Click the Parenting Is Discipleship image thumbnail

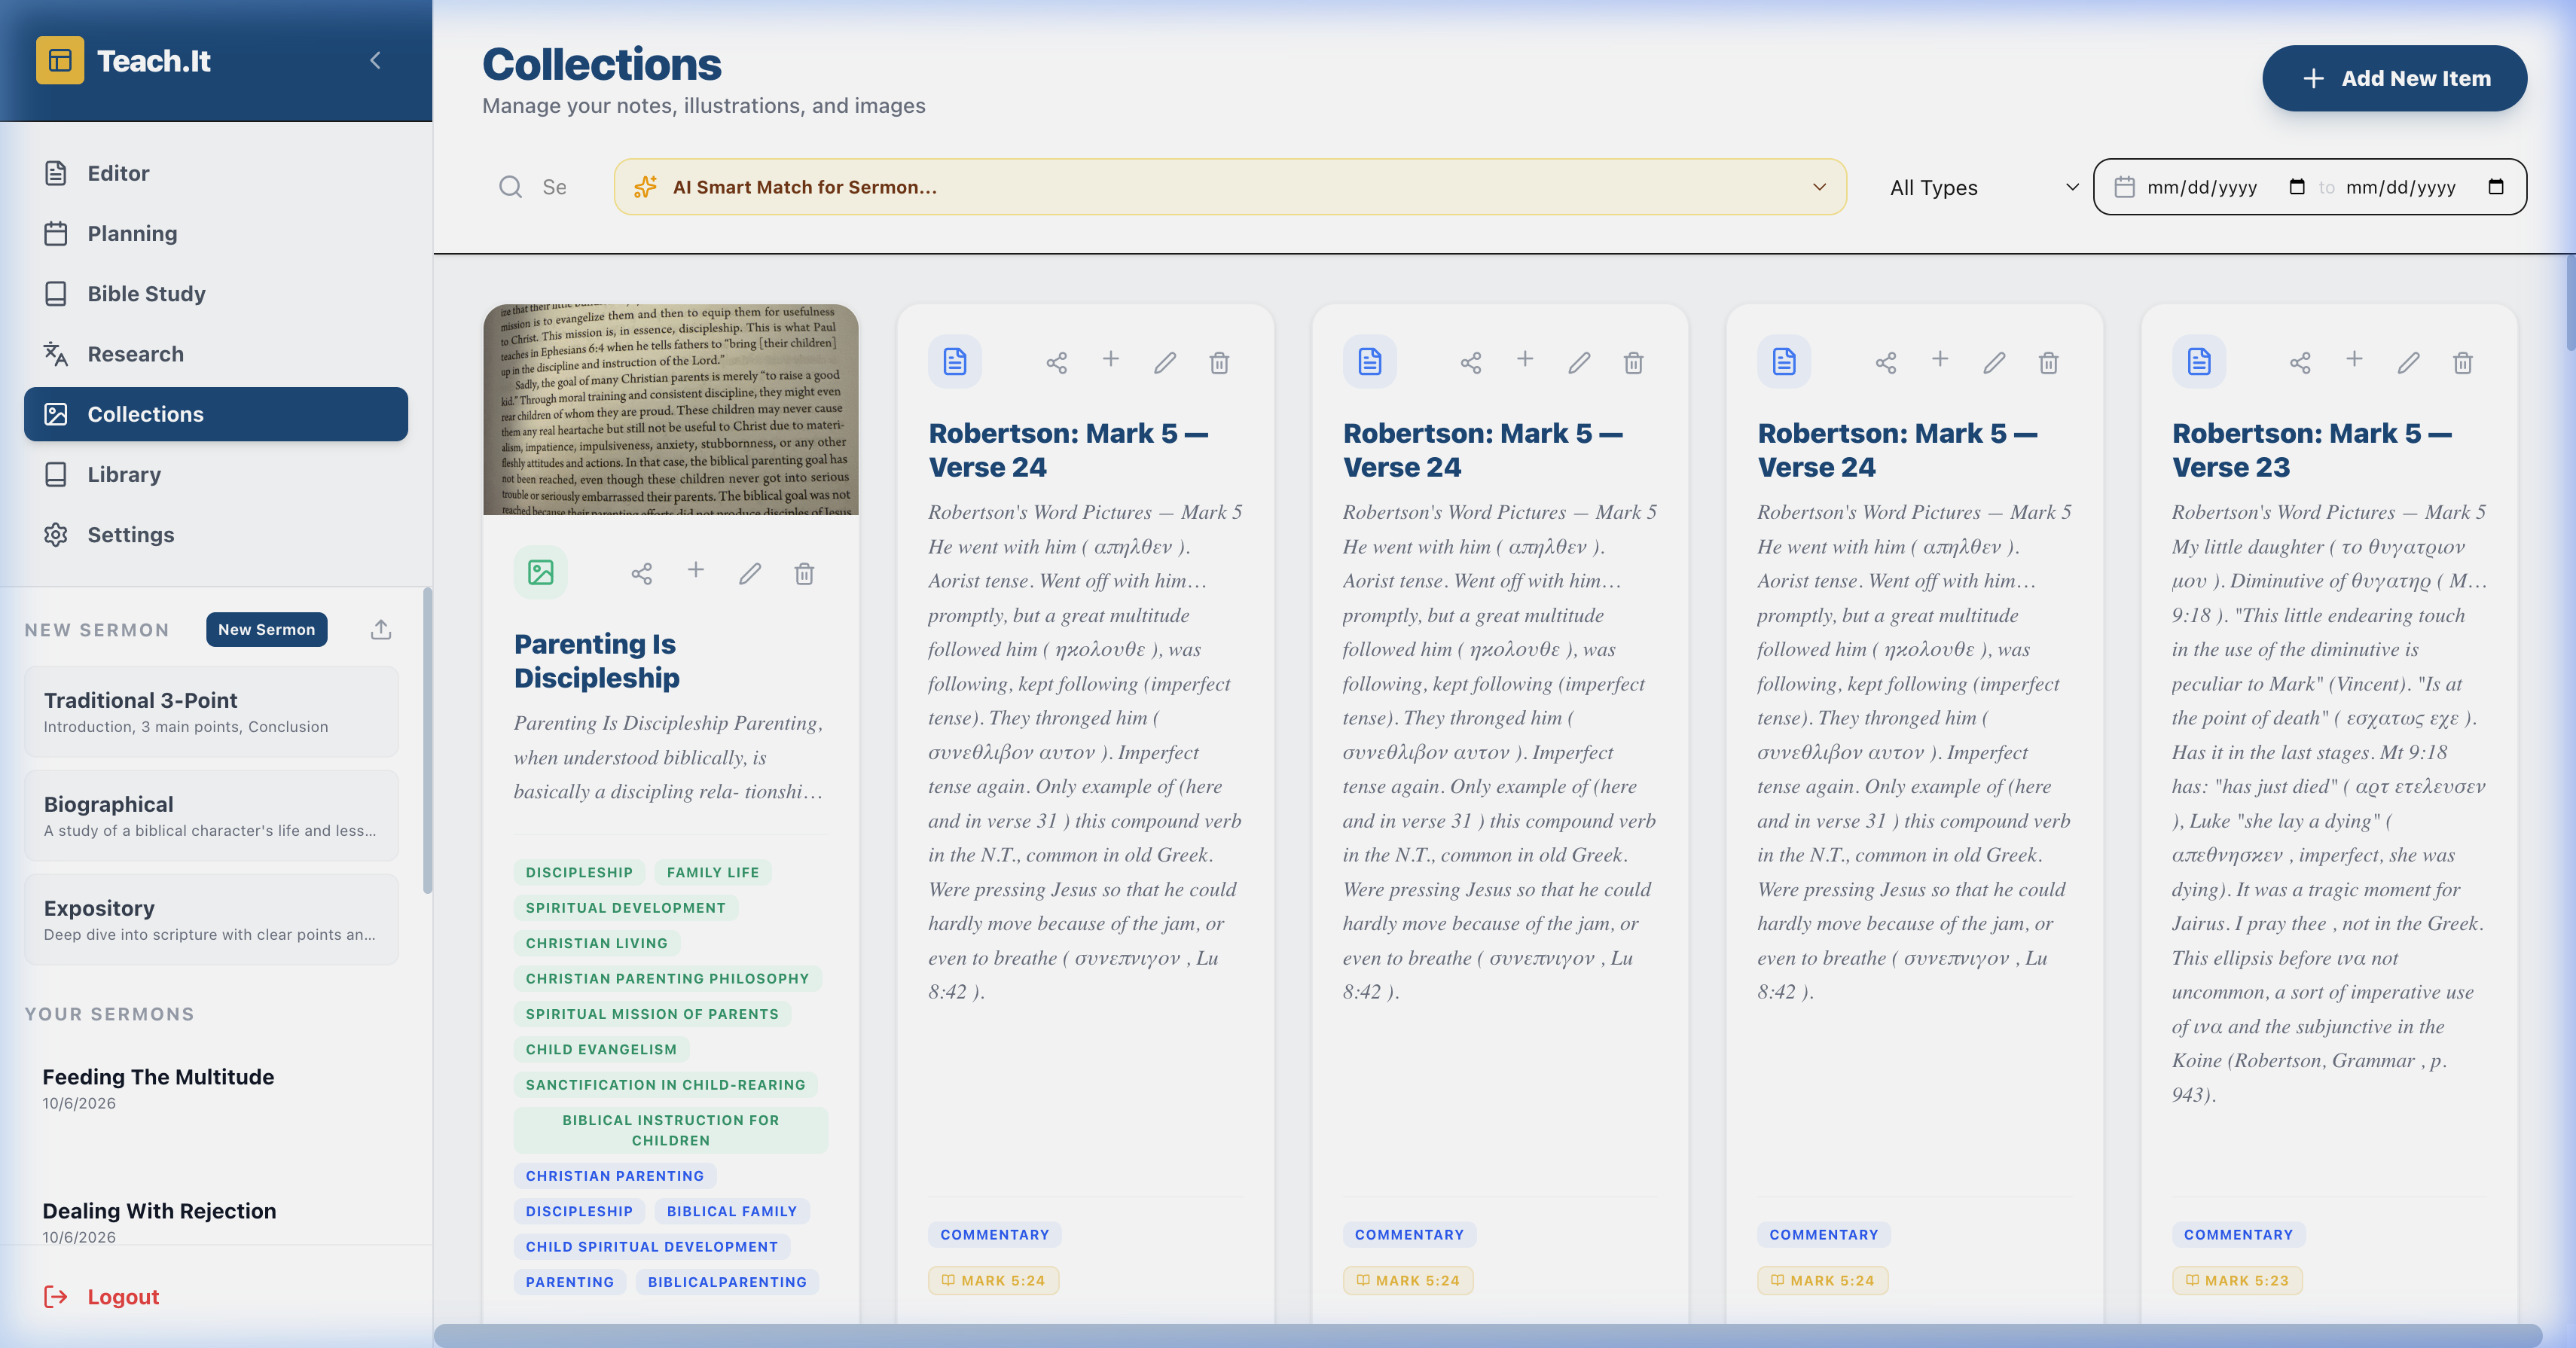tap(671, 410)
